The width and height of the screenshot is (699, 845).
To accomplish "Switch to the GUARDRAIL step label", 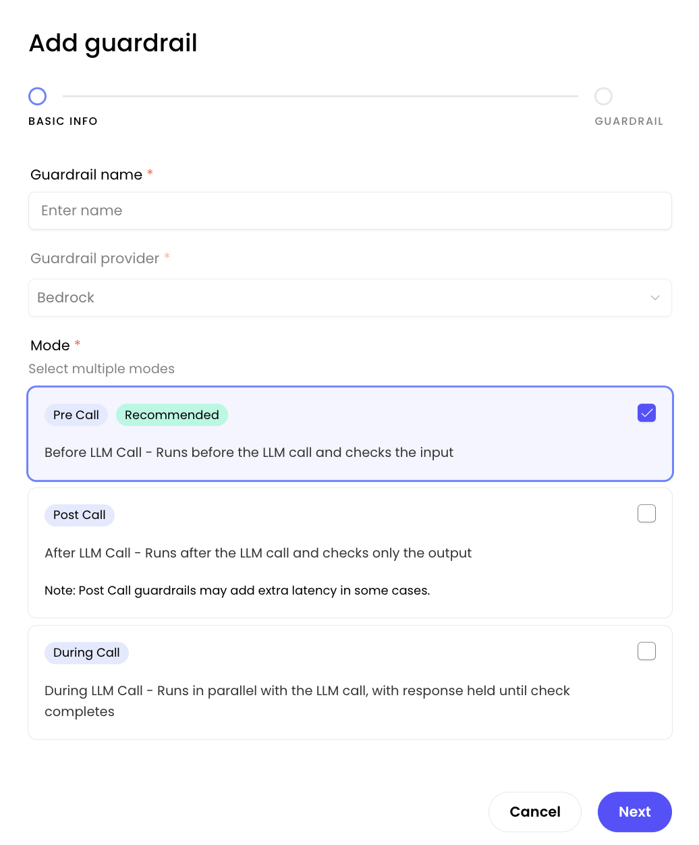I will [628, 121].
